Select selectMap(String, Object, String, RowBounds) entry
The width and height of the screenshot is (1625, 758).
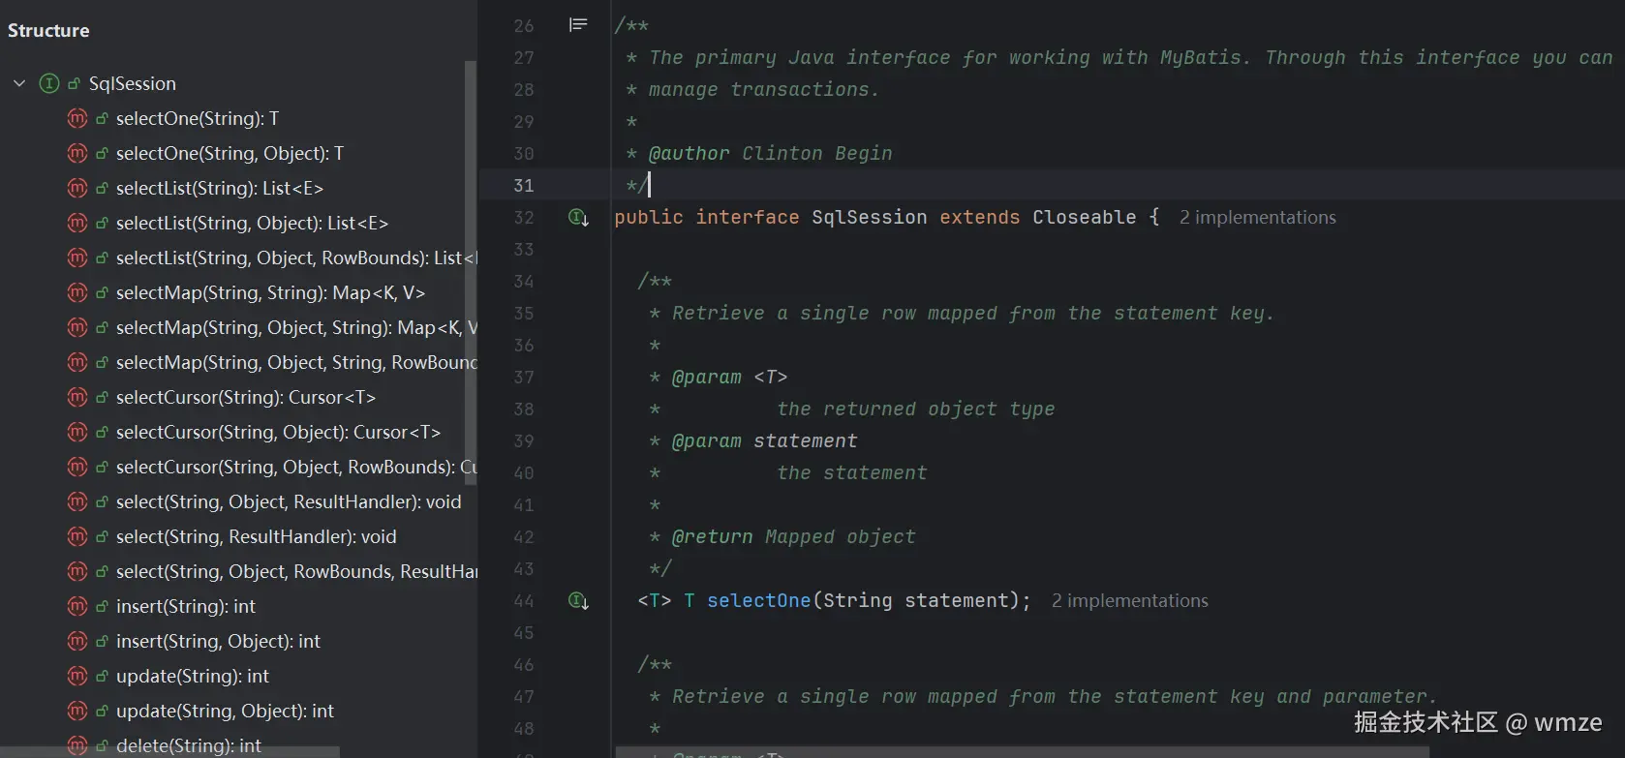(296, 362)
